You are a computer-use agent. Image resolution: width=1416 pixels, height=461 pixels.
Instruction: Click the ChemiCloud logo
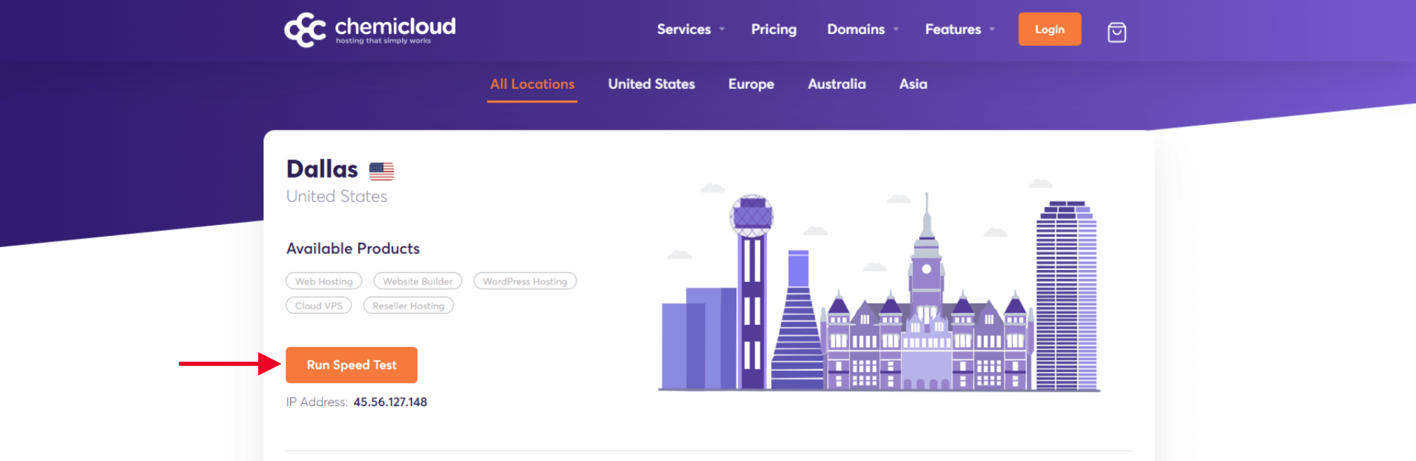tap(370, 30)
